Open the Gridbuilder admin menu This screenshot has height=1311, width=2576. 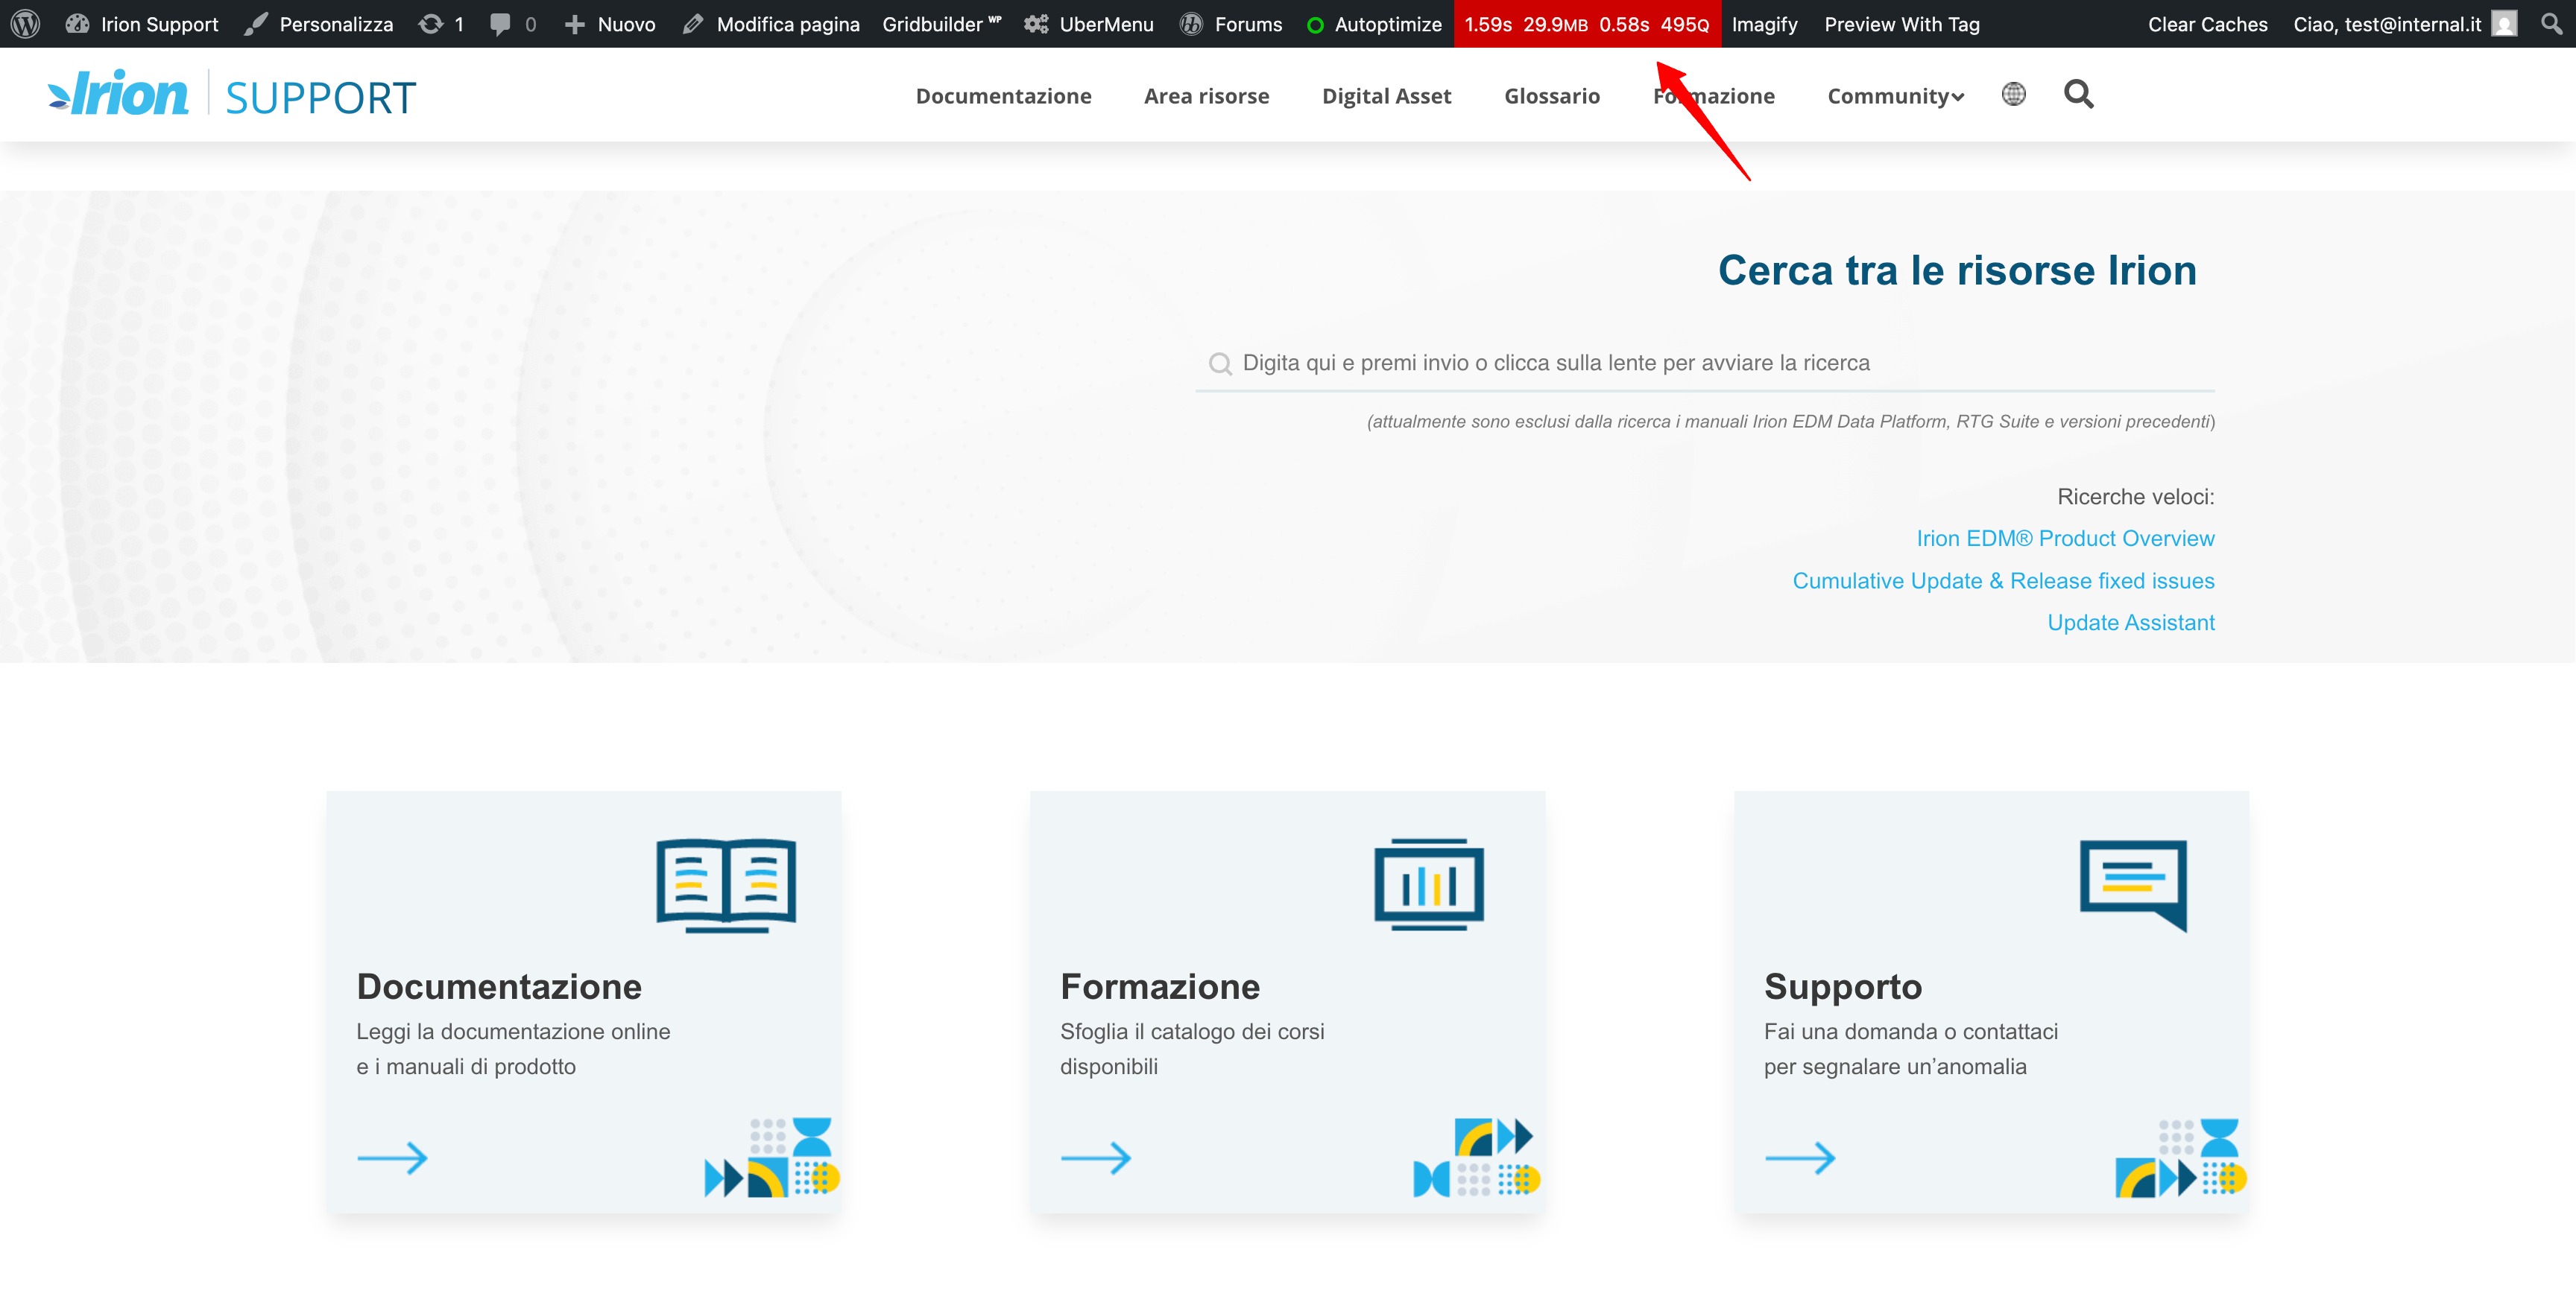941,24
